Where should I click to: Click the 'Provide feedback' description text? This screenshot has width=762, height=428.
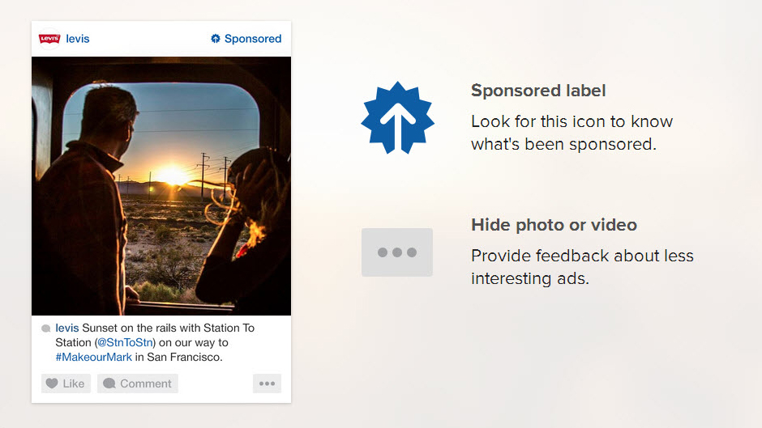582,267
